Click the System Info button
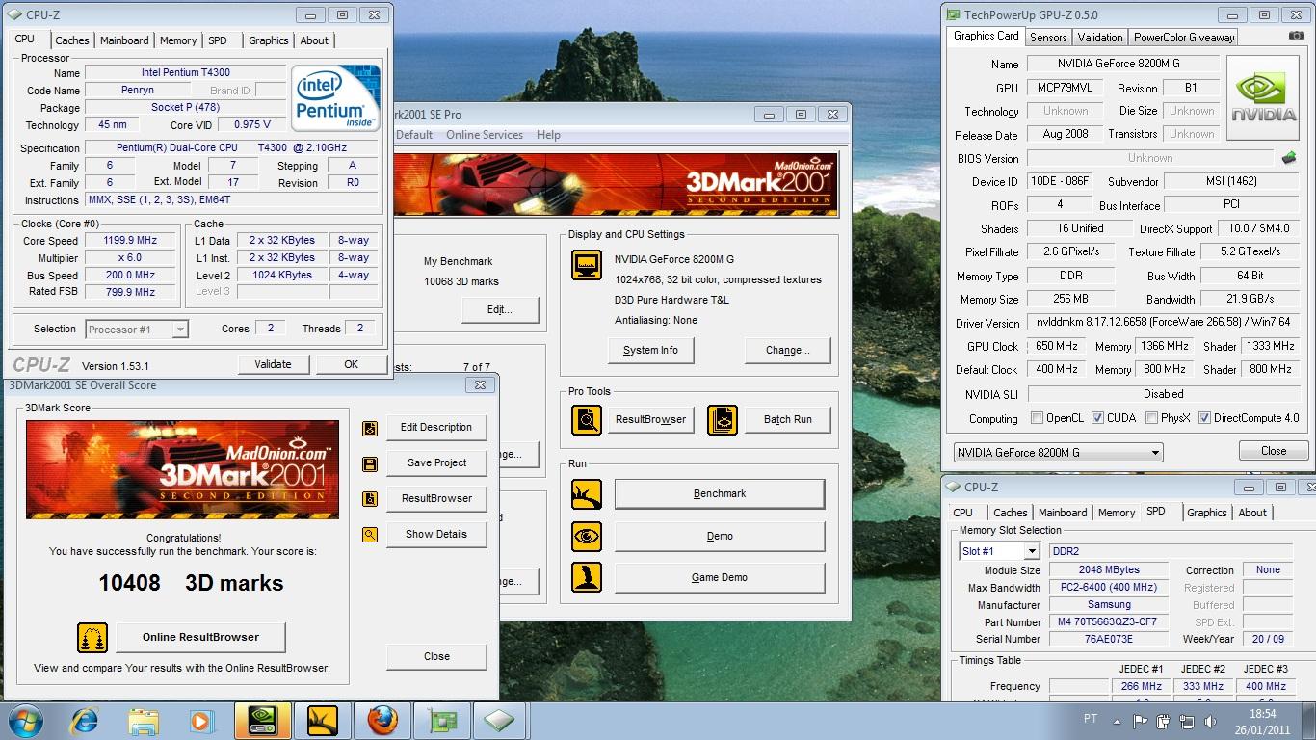This screenshot has width=1316, height=740. coord(650,350)
